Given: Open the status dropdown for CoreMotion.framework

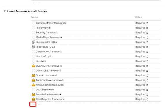Looking at the screenshot, I should tap(142, 52).
